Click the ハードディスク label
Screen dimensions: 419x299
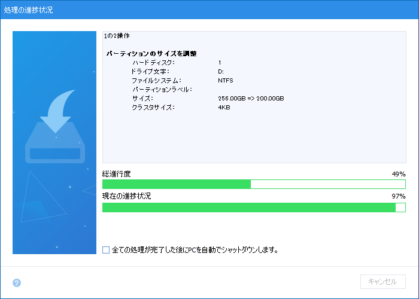tap(153, 63)
